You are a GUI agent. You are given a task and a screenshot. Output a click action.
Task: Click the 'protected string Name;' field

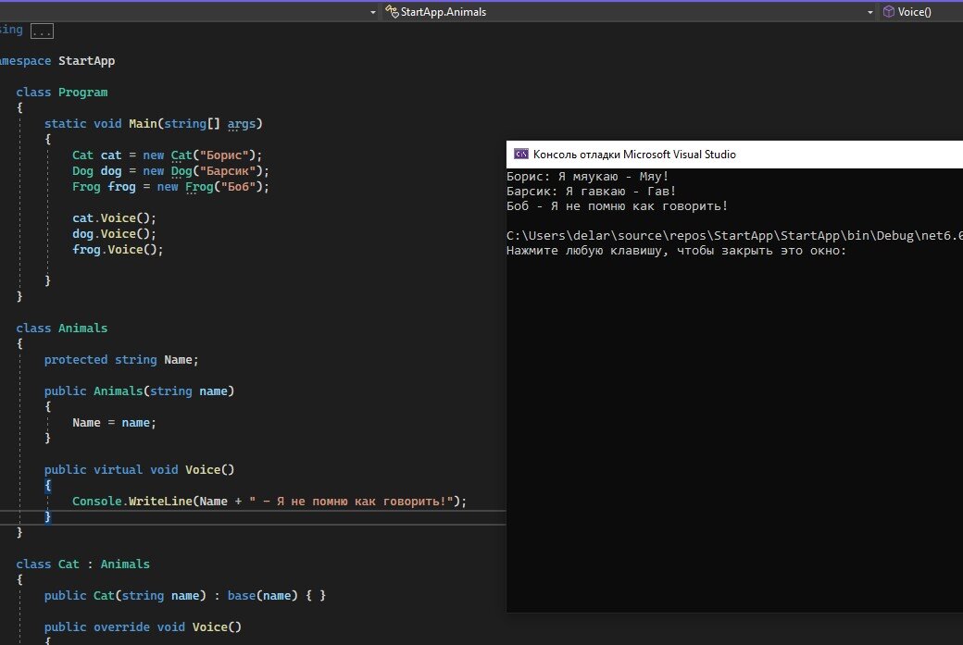click(121, 360)
